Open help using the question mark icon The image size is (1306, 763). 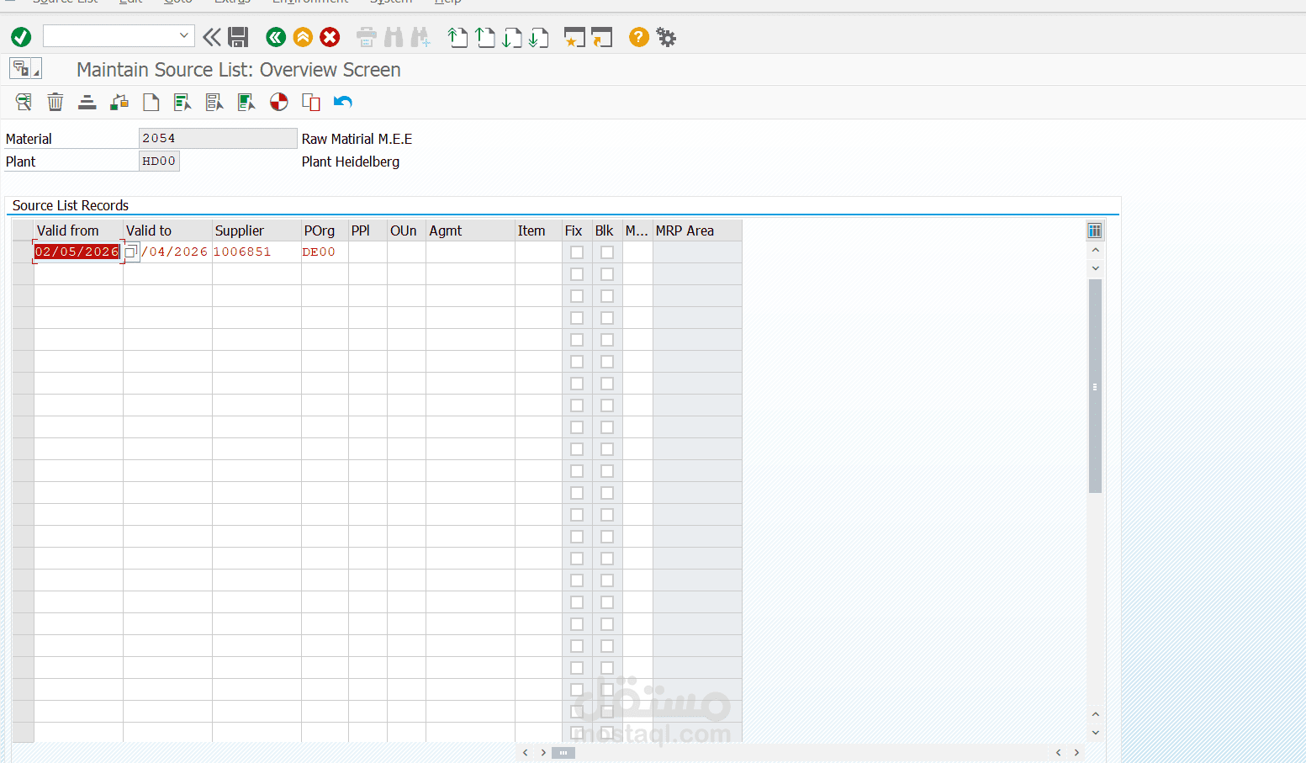[x=638, y=37]
